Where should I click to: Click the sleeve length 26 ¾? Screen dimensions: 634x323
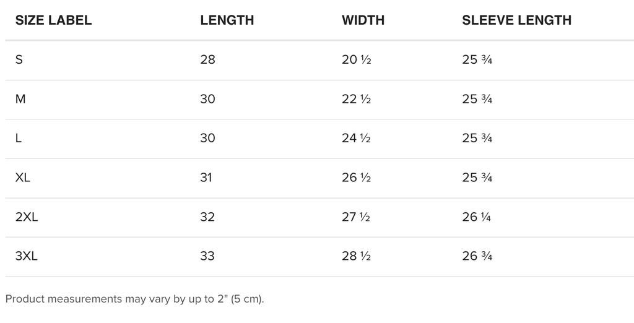477,256
